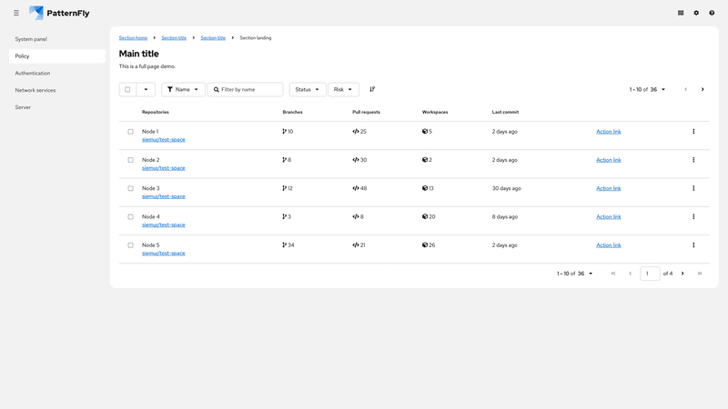Go to last page in bottom pagination

[700, 274]
